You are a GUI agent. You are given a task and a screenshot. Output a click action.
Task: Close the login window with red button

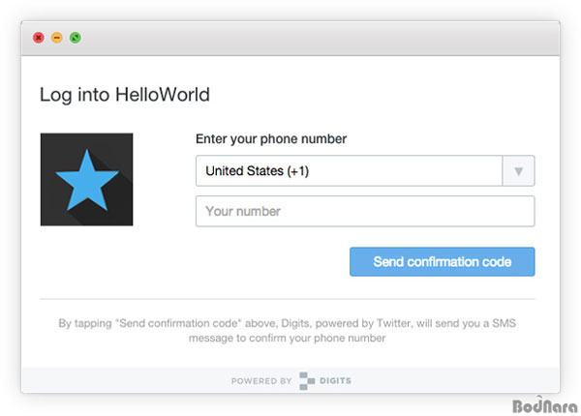tap(39, 38)
